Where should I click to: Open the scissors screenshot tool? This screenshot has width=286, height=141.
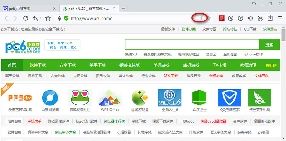coord(260,18)
